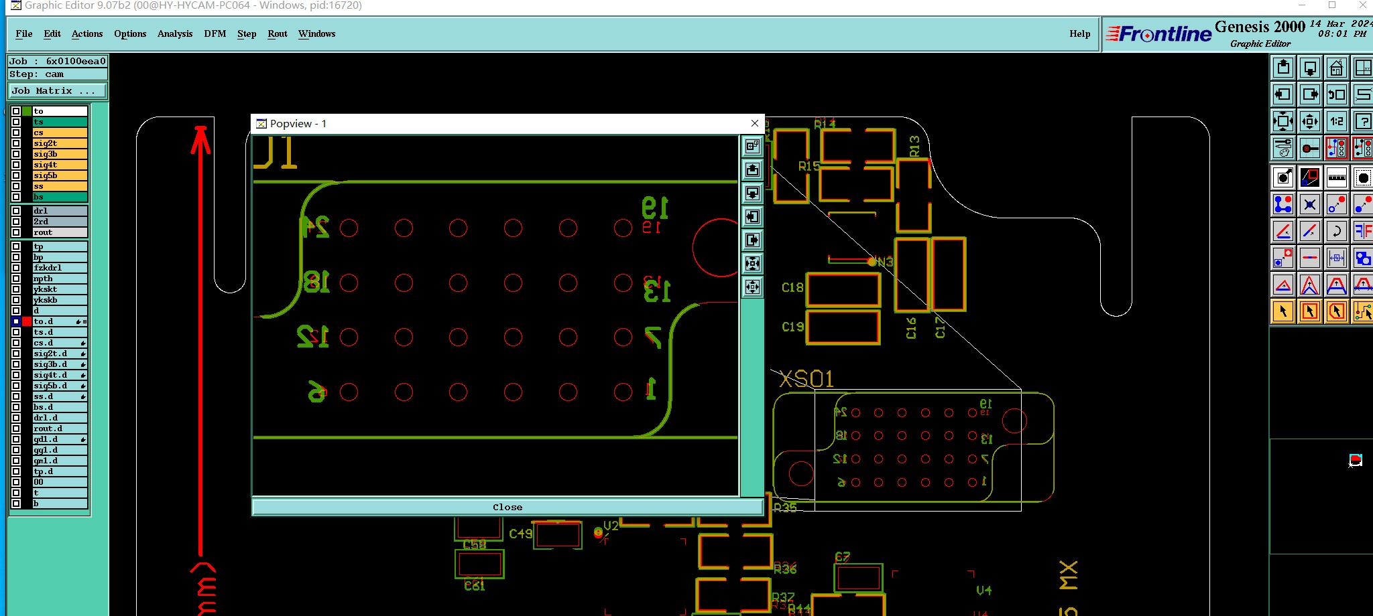Click the pan left icon in Popview window
Screen dimensions: 1373x616
click(752, 216)
